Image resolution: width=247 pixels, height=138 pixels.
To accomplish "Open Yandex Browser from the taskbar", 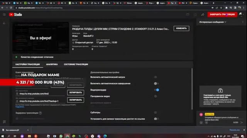I will (93, 136).
